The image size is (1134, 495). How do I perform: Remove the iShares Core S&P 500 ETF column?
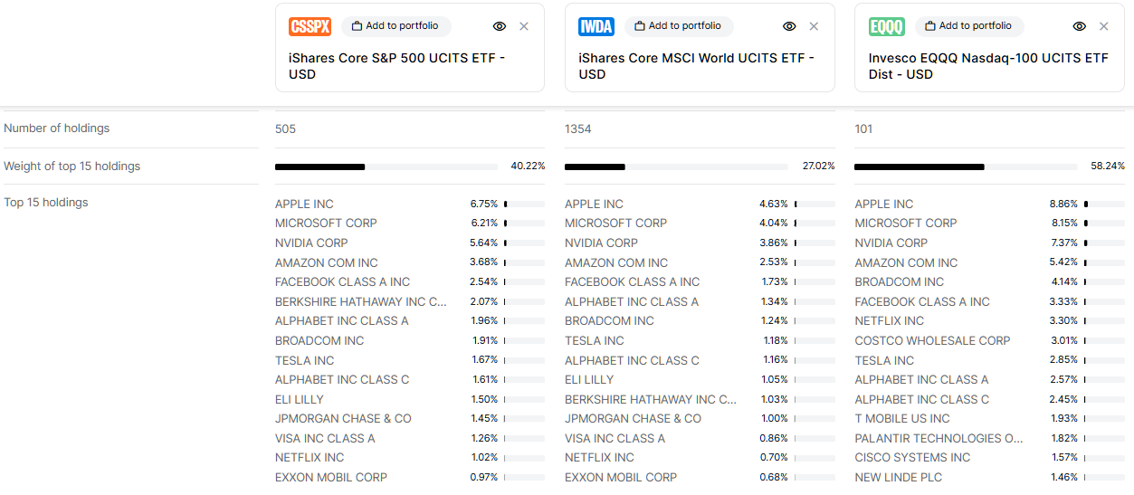524,27
